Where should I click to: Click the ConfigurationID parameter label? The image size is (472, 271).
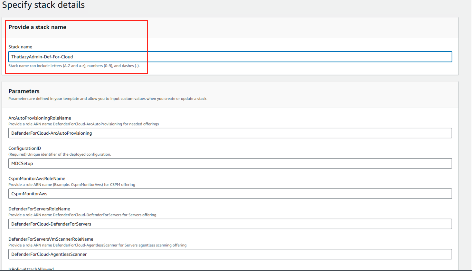[24, 148]
